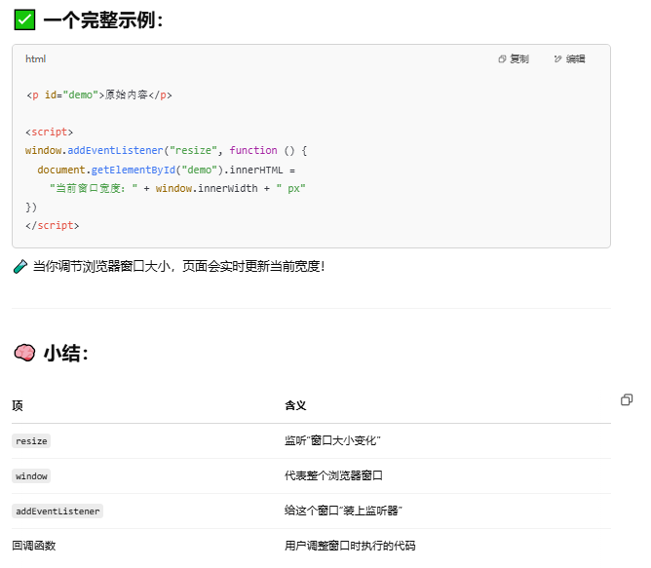Click the 复制 button label
This screenshot has height=568, width=651.
(519, 59)
